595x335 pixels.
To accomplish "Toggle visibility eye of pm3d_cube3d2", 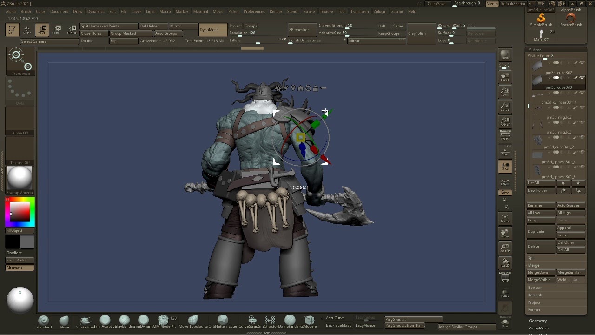I will (x=582, y=63).
